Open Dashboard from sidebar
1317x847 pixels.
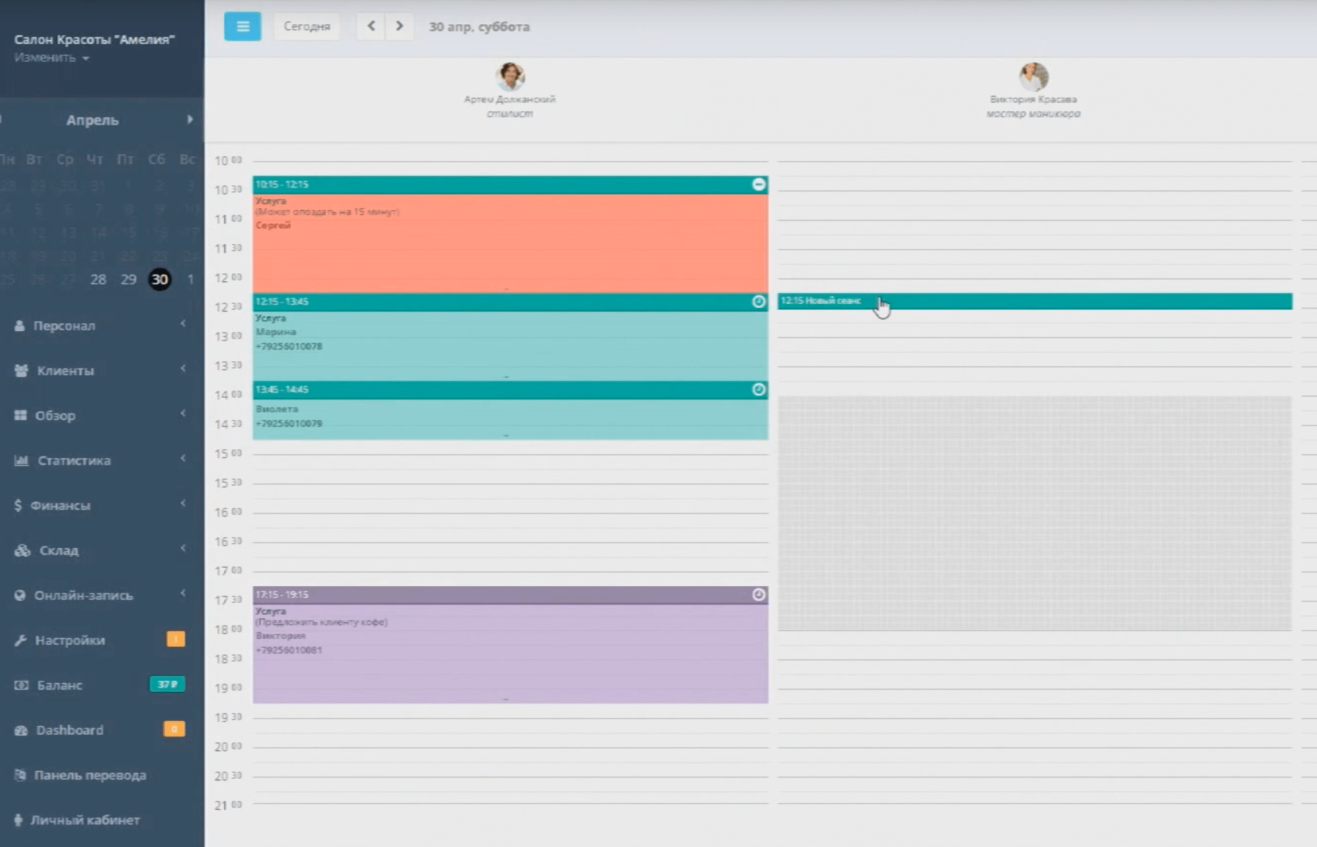click(x=70, y=730)
